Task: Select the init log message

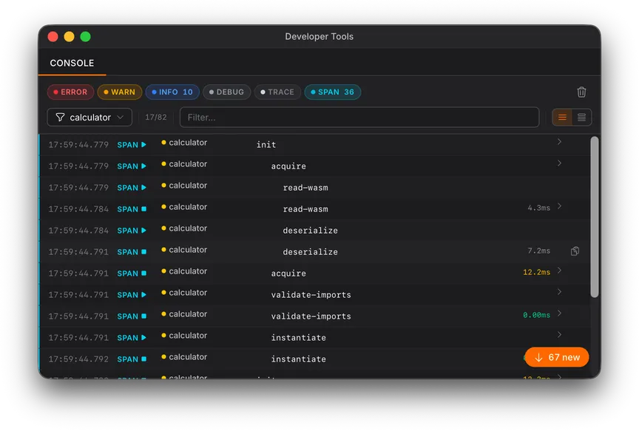Action: [x=266, y=145]
